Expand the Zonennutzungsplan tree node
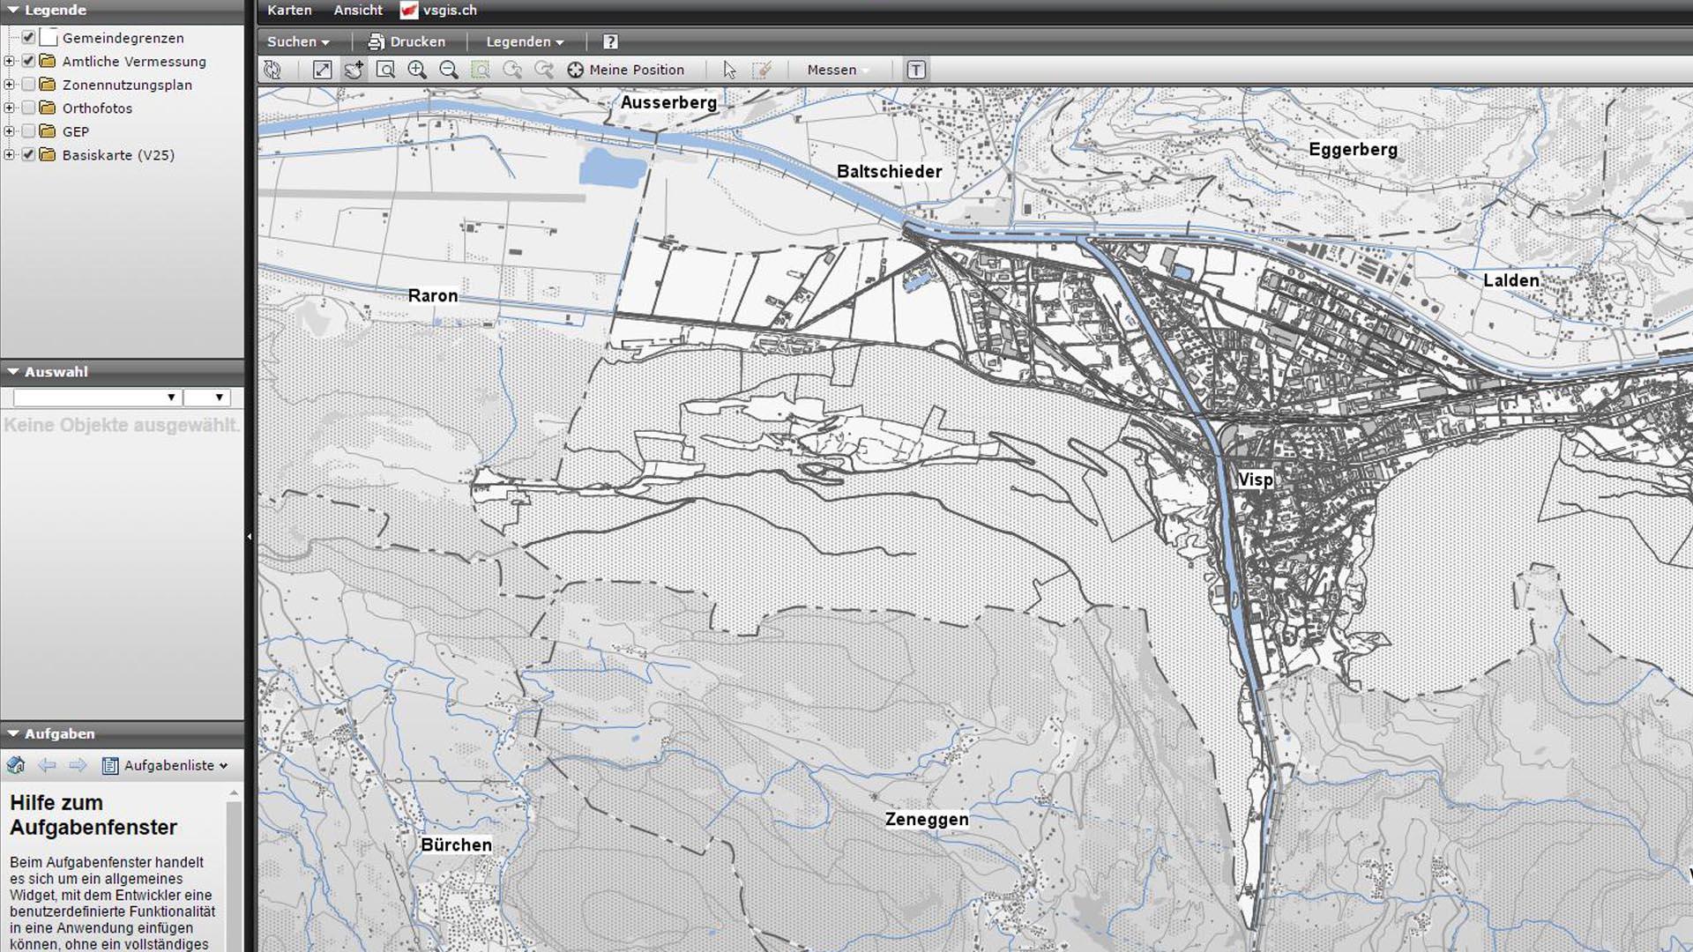 tap(9, 85)
